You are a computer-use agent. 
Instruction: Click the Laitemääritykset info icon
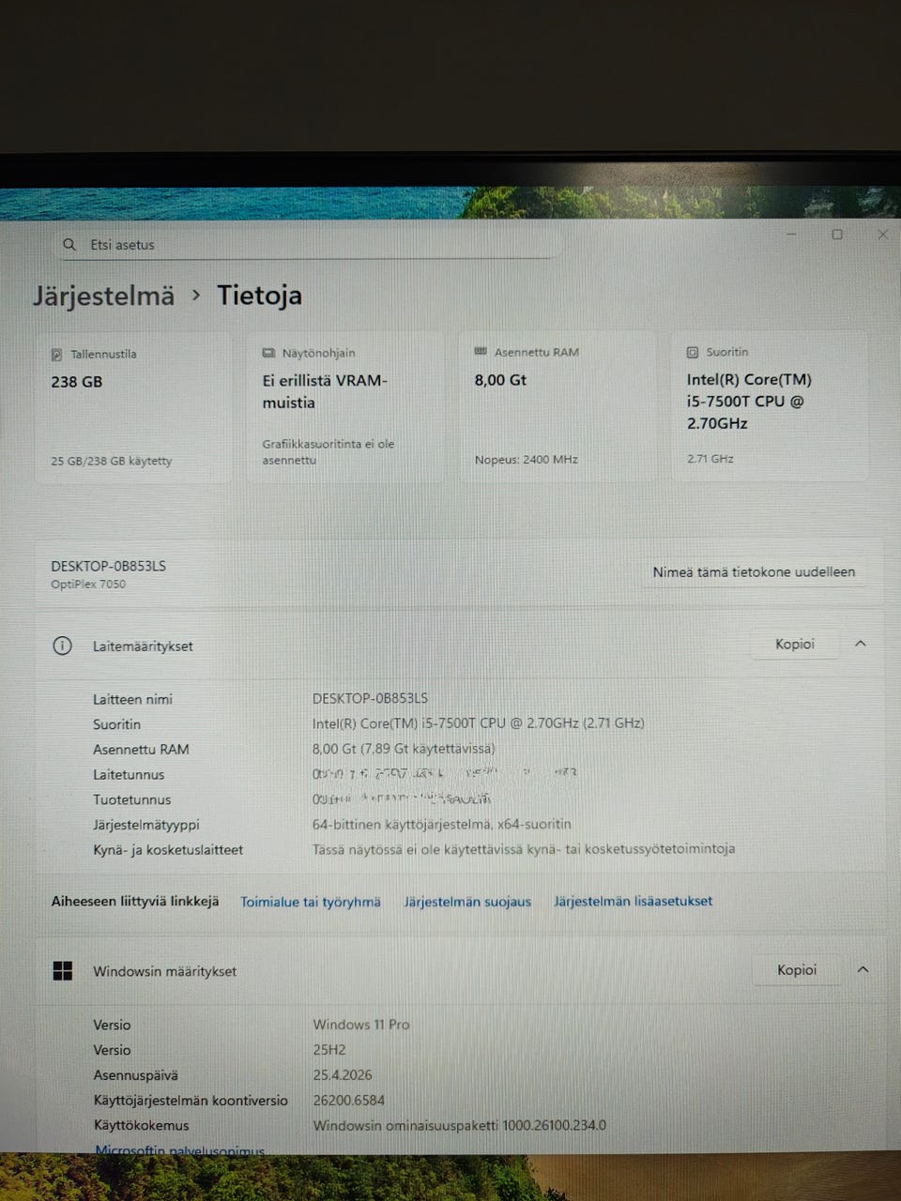62,646
